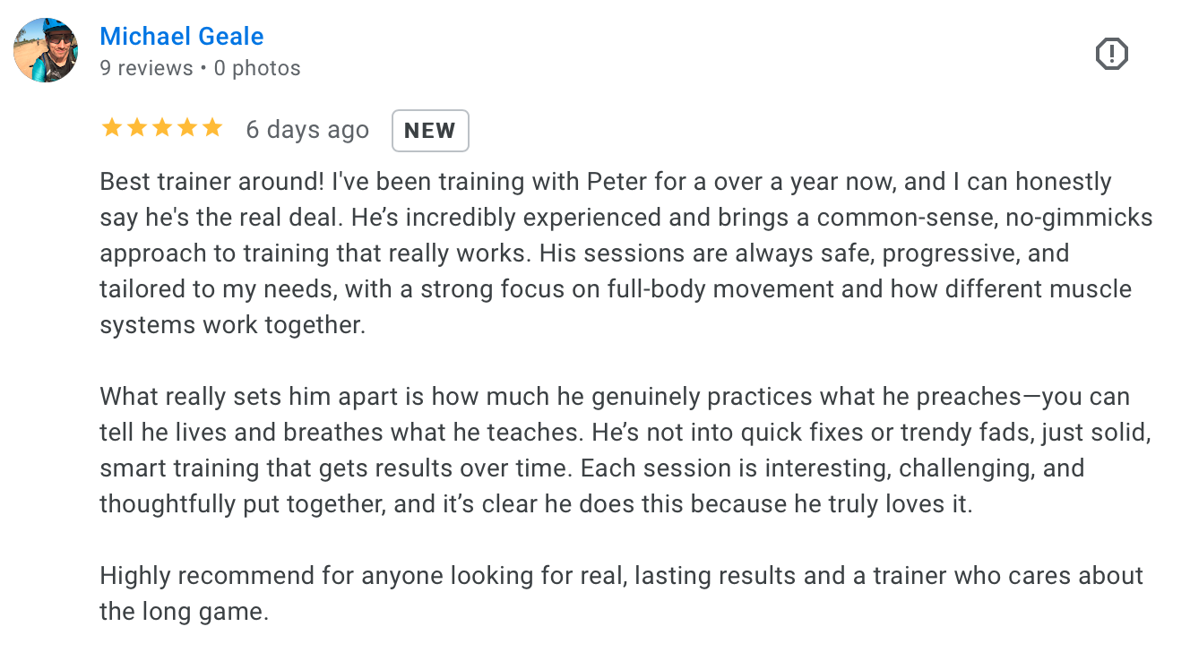This screenshot has height=661, width=1190.
Task: Click the paragraph starting 'What really sets him apart'
Action: pos(625,451)
